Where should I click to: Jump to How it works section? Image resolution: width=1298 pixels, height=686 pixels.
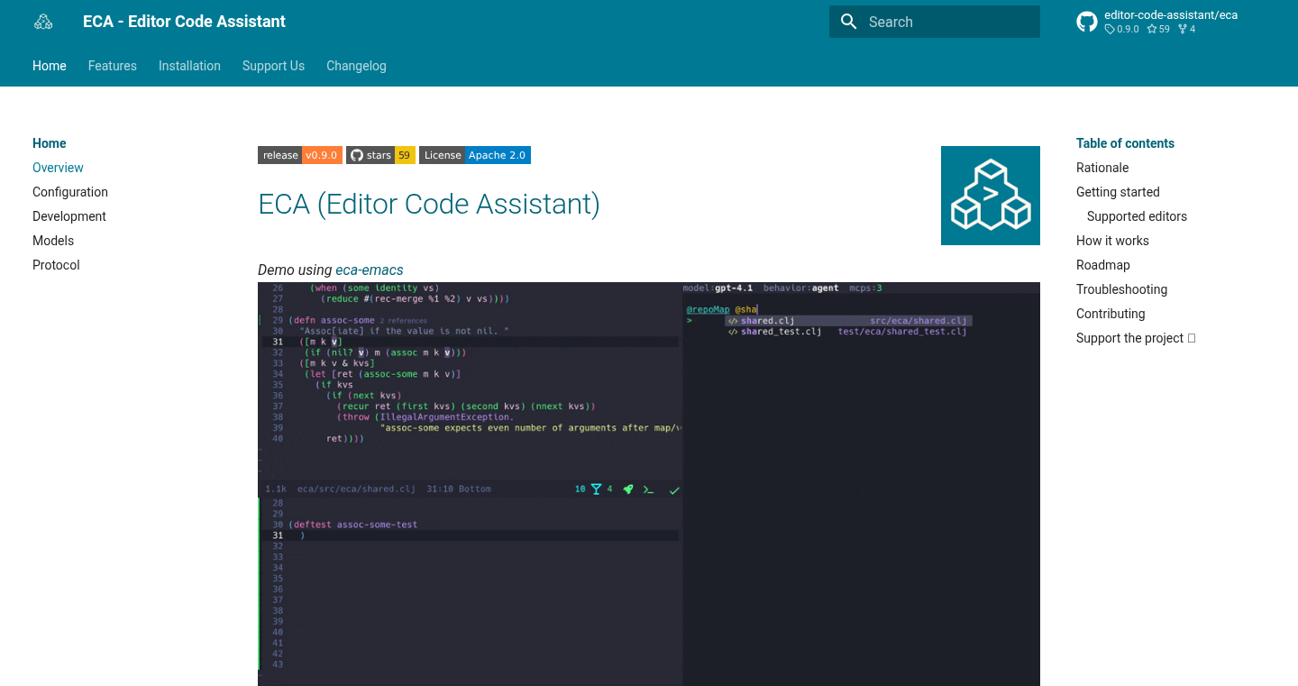1112,241
